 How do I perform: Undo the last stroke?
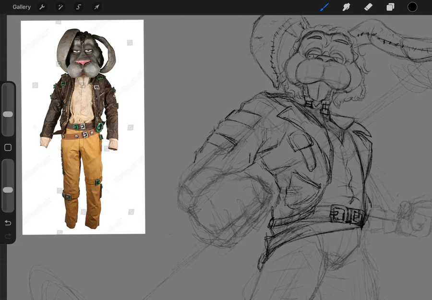pos(8,223)
